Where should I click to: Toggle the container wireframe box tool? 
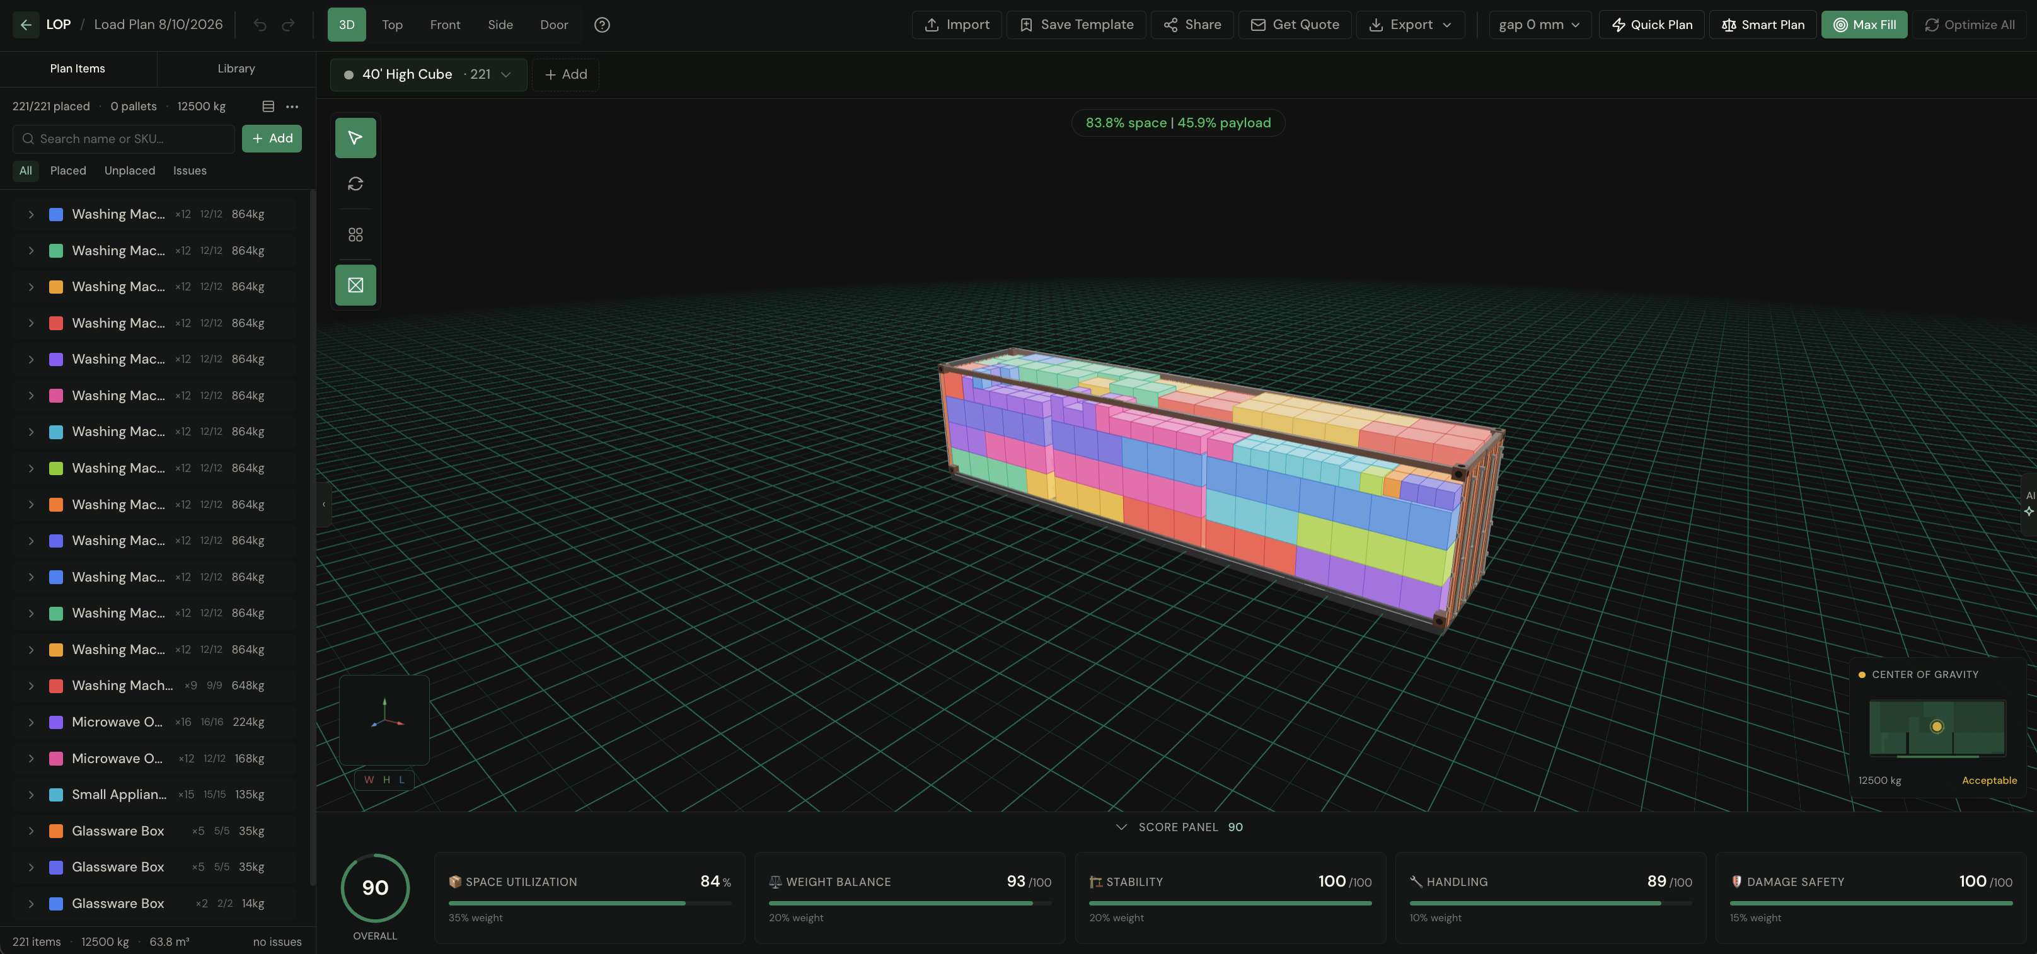(355, 285)
